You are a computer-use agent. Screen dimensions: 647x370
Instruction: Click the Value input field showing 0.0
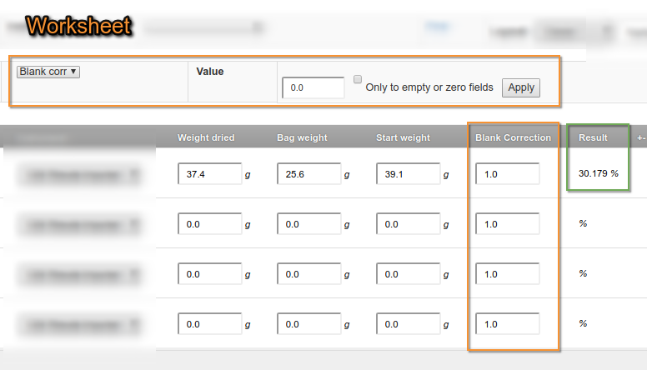point(313,87)
